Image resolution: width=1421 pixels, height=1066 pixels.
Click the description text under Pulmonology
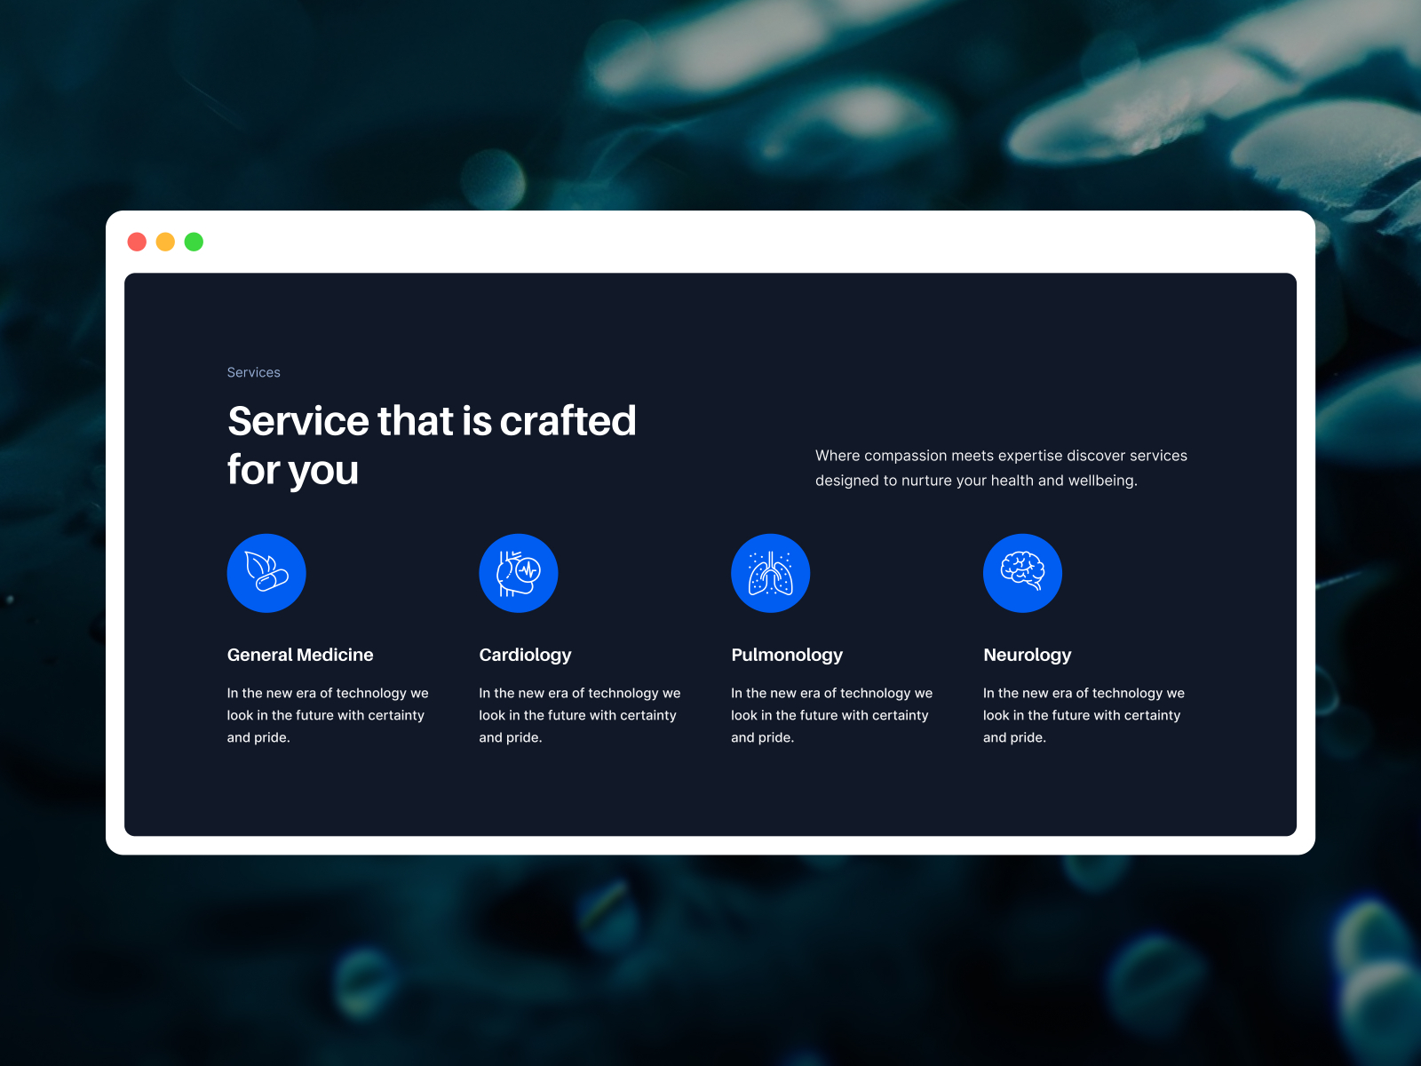click(x=832, y=715)
